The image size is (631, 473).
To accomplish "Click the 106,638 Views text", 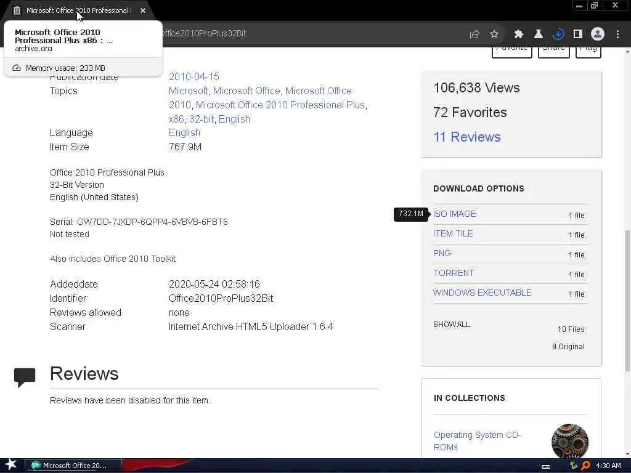I will click(x=476, y=87).
